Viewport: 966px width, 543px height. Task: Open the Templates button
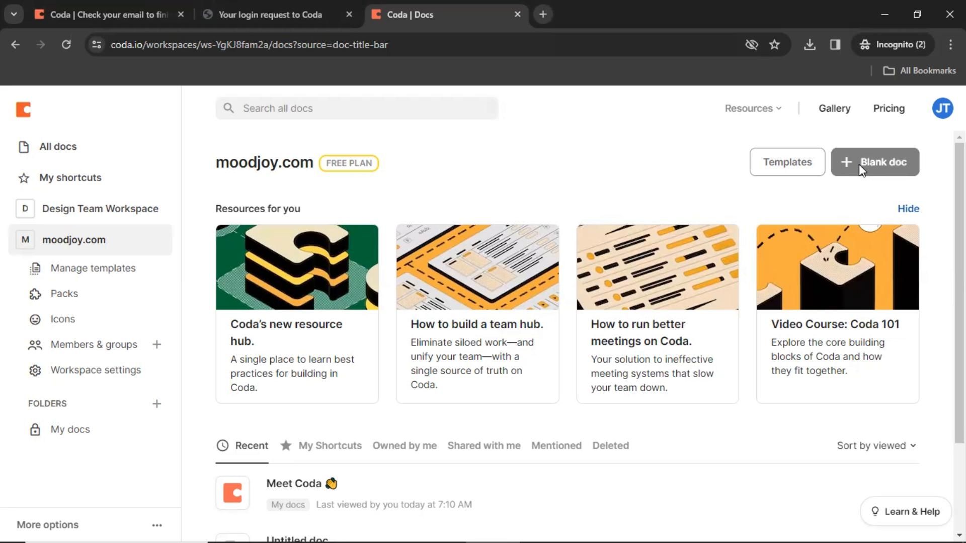tap(787, 162)
